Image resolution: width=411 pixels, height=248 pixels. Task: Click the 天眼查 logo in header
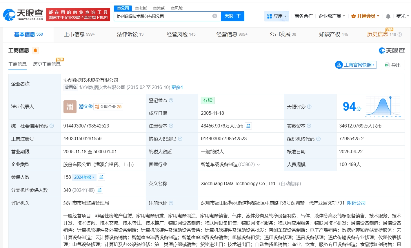pos(23,14)
